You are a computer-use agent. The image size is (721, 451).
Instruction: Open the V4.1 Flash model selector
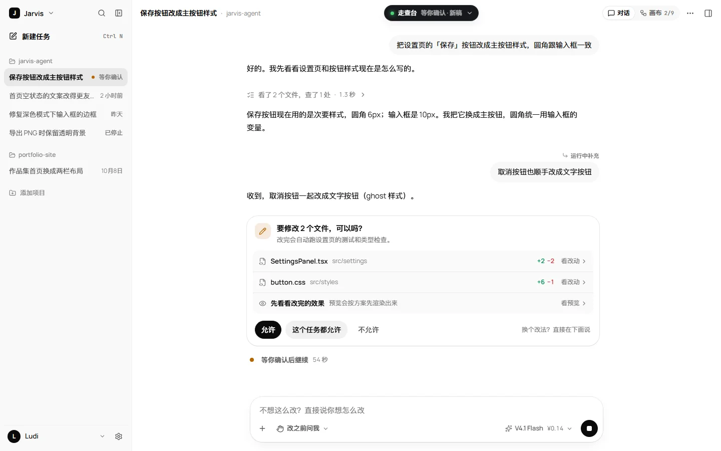click(538, 428)
